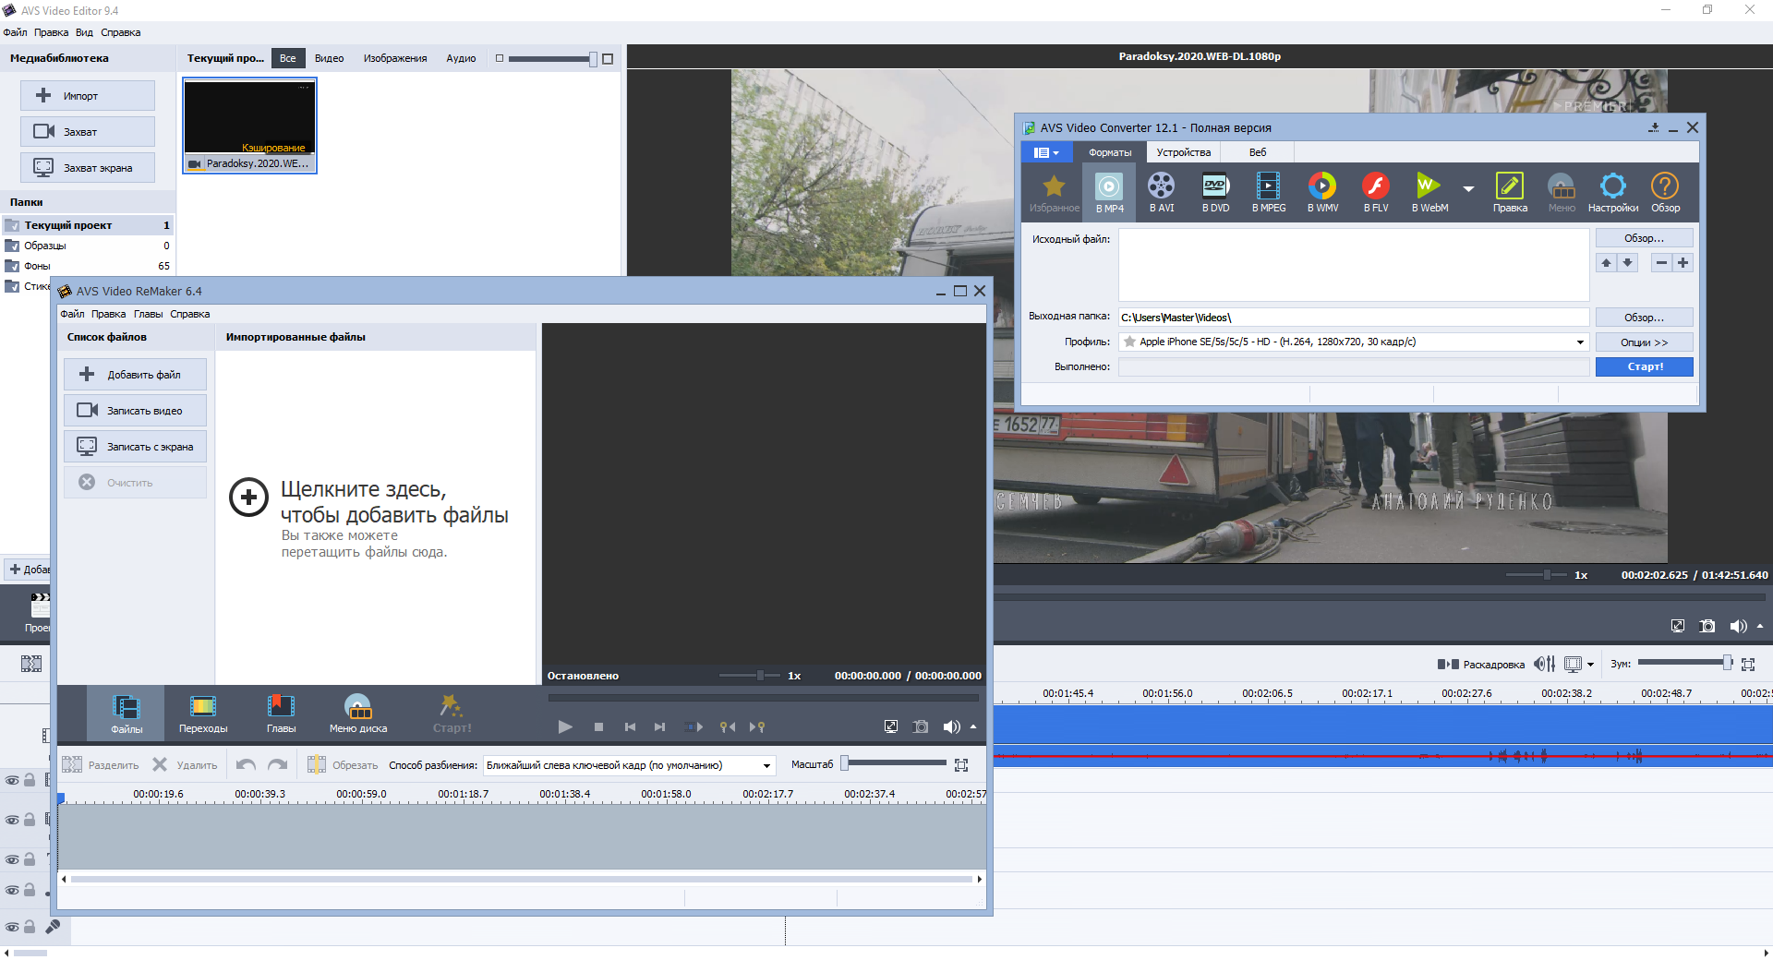Open the audio mixer on editor timeline toolbar
The height and width of the screenshot is (960, 1773).
(x=1544, y=664)
